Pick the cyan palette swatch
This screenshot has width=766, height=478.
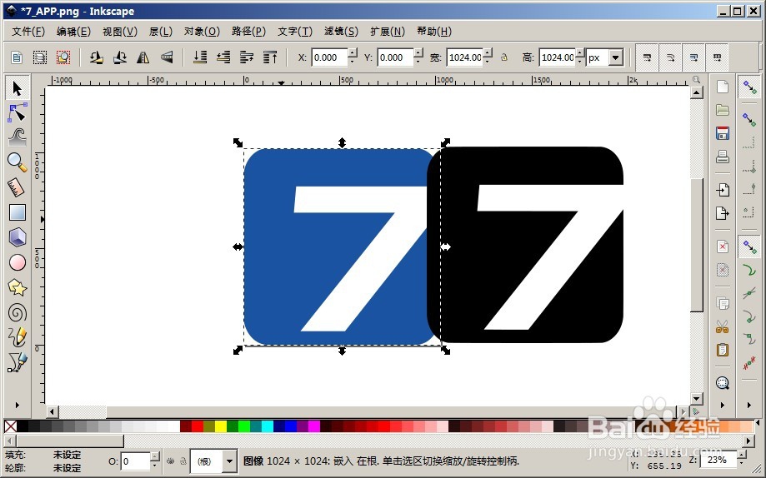tap(268, 426)
